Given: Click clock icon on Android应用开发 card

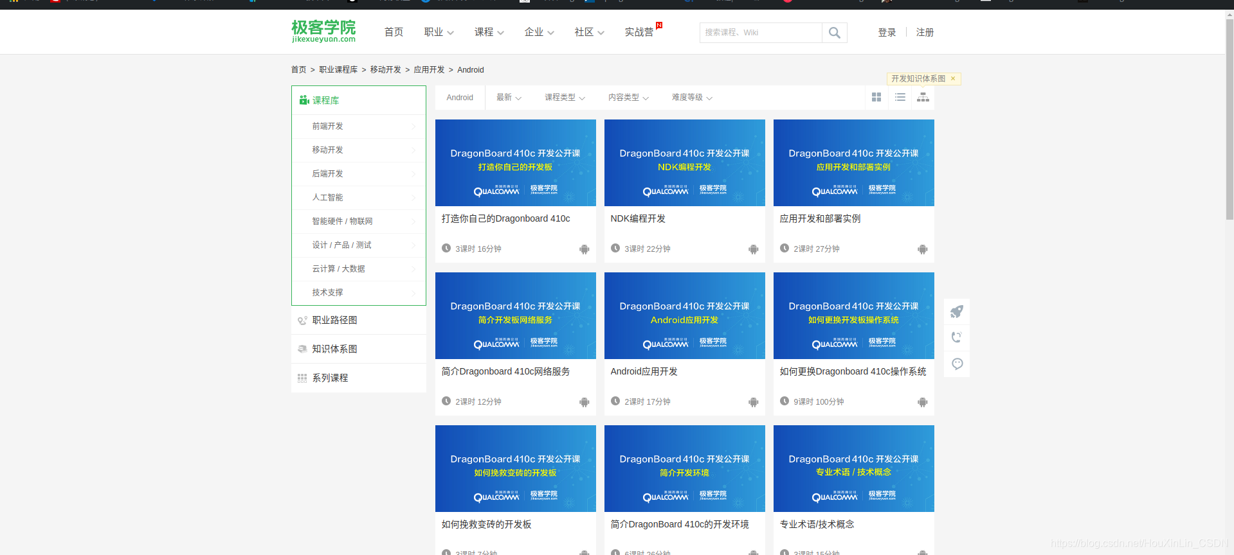Looking at the screenshot, I should click(615, 401).
